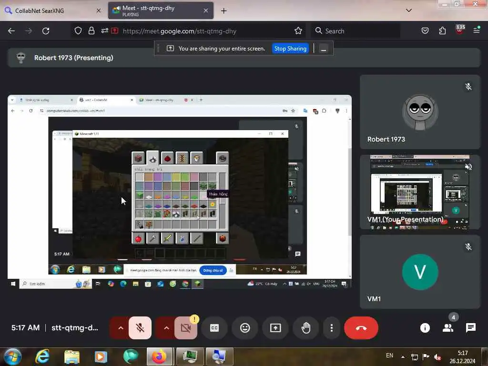Click the Minecraft redstone tab

167,158
